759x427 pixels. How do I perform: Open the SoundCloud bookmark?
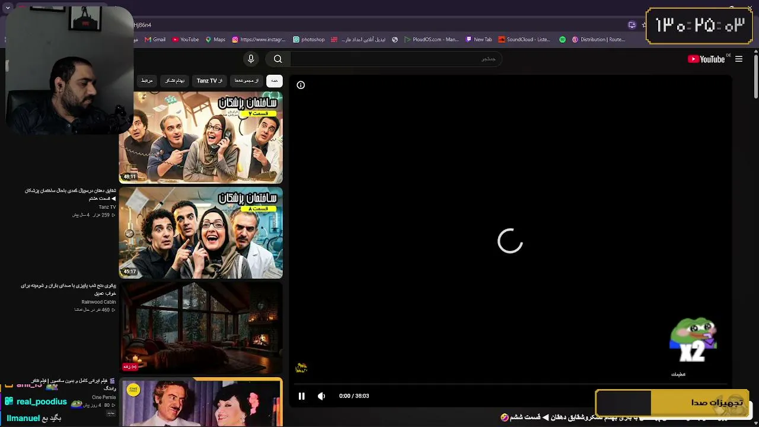(x=524, y=40)
